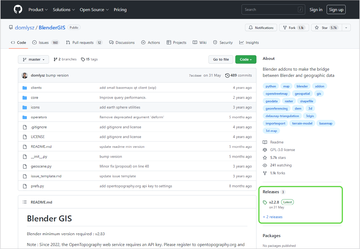Open the clients folder icon
The height and width of the screenshot is (249, 360).
pyautogui.click(x=25, y=88)
